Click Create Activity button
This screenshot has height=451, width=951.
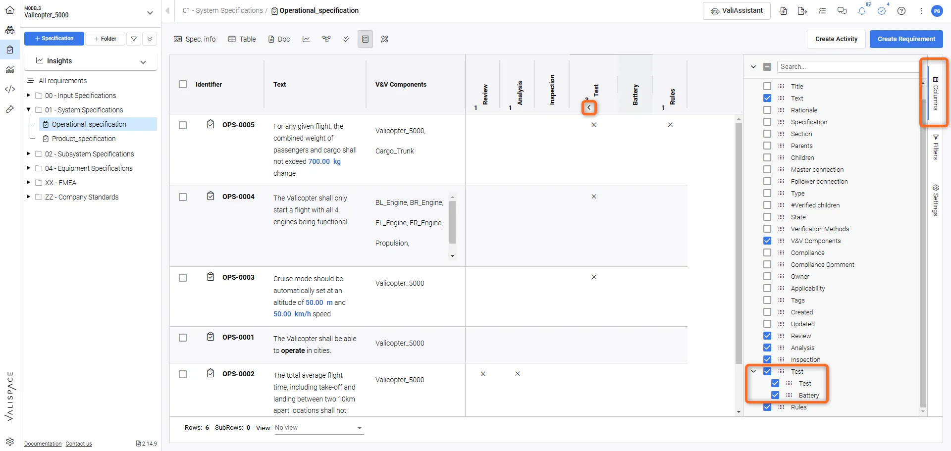point(836,39)
